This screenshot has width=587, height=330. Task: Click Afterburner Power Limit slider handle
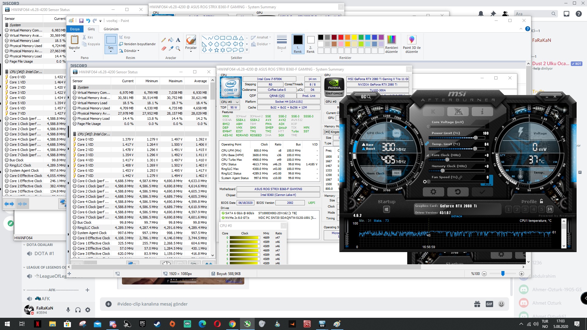click(475, 138)
